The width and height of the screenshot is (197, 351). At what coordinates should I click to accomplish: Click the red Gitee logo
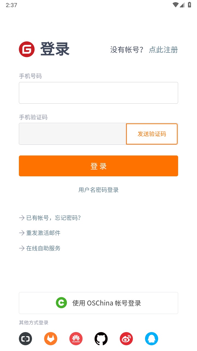click(x=27, y=49)
